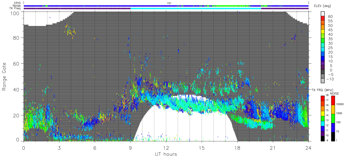Click the CPID value 151
This screenshot has height=160, width=347.
169,3
